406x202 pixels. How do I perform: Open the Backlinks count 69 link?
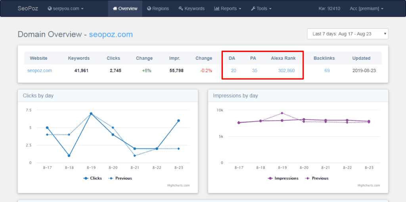click(x=327, y=71)
